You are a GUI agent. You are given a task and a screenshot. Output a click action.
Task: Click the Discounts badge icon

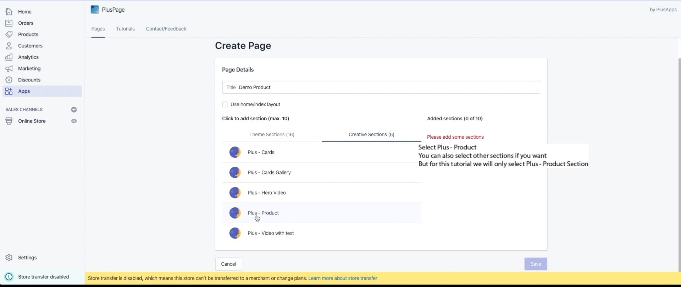click(9, 80)
